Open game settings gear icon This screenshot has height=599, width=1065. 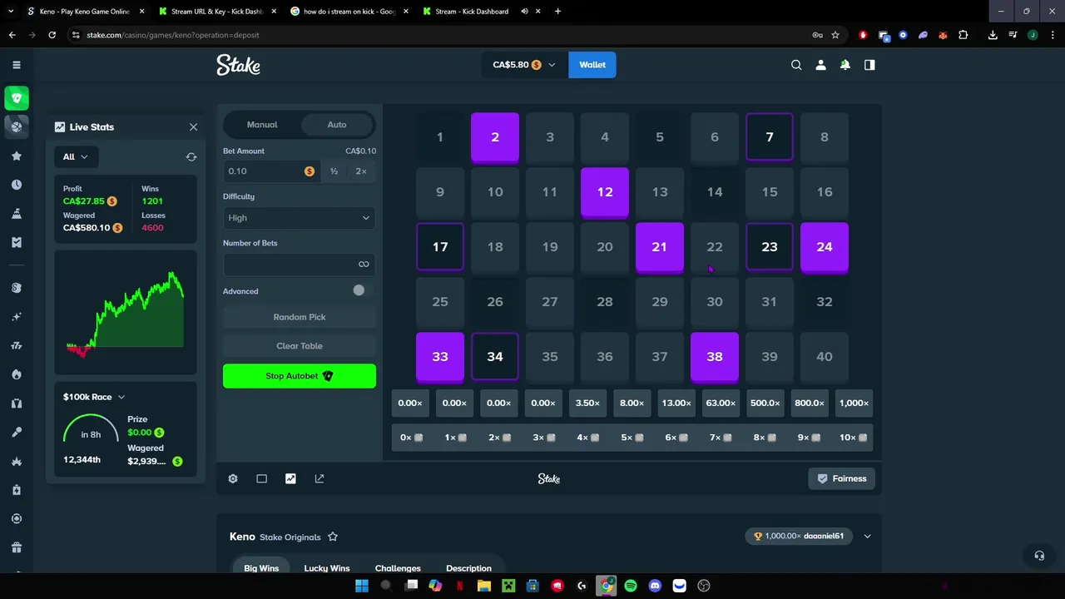click(x=233, y=478)
